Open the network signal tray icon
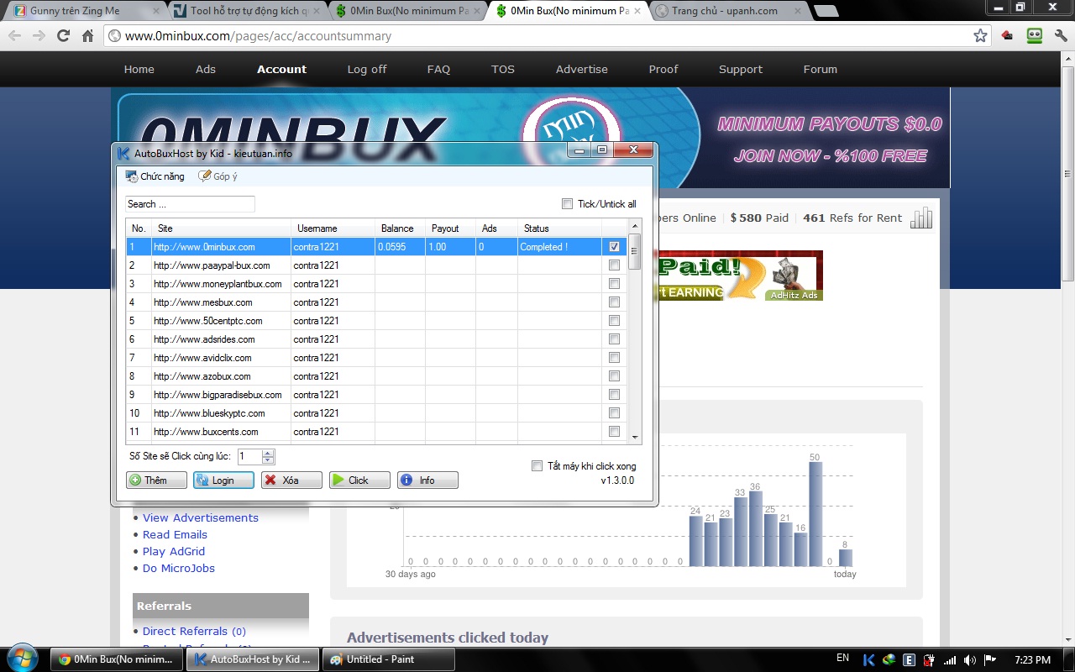Viewport: 1075px width, 672px height. tap(950, 659)
